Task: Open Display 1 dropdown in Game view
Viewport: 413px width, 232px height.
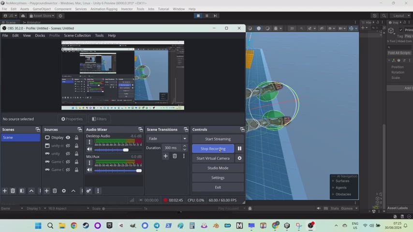Action: [x=36, y=208]
